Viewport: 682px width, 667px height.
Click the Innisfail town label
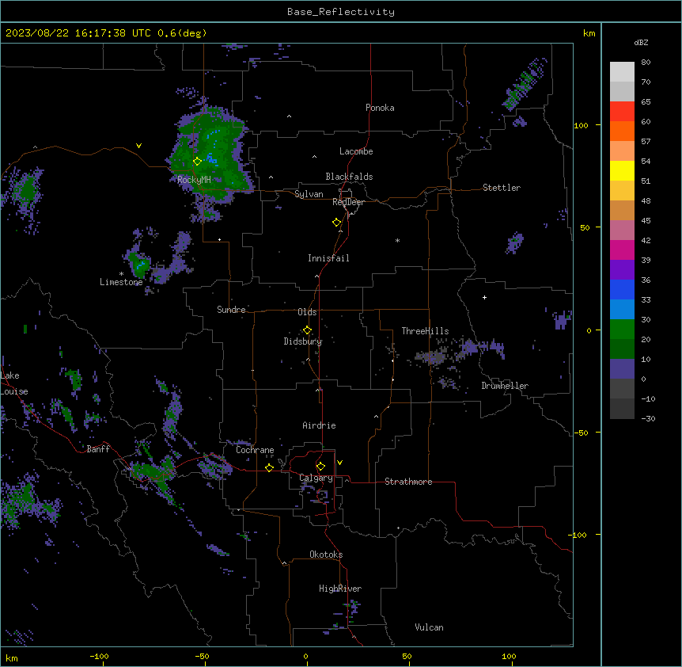328,258
